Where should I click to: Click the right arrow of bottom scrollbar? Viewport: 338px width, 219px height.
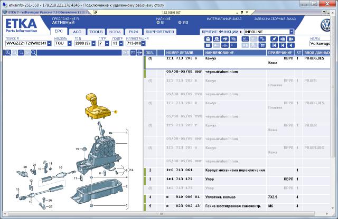(327, 214)
